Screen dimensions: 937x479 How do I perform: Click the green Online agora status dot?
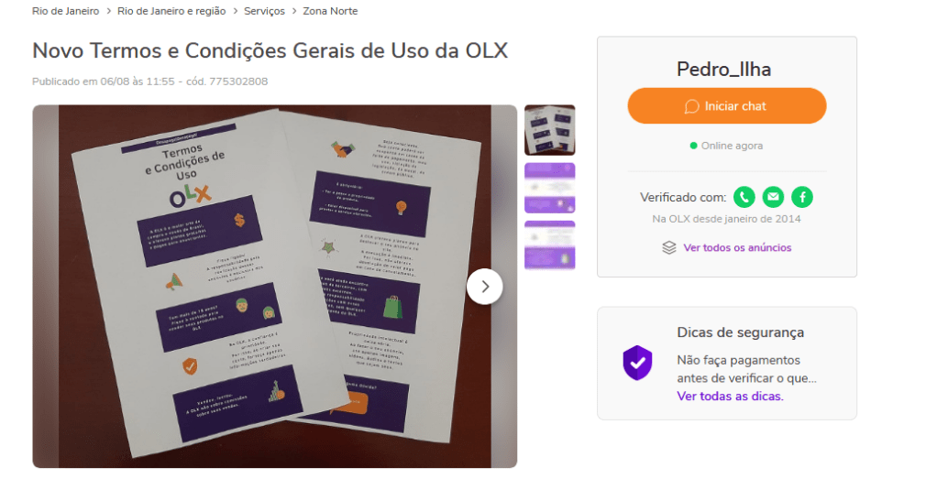coord(693,145)
